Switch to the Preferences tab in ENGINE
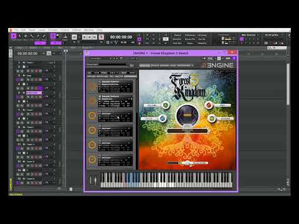The width and height of the screenshot is (299, 224). click(184, 65)
